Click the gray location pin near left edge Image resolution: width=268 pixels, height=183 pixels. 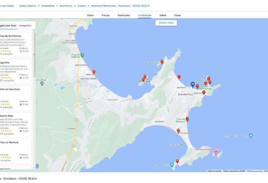click(42, 84)
